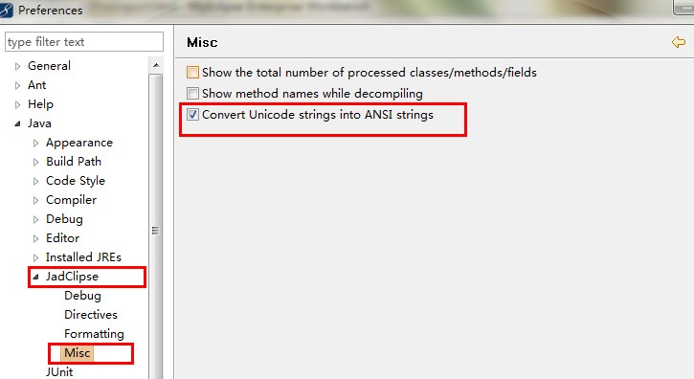Enable Show total number of processed classes checkbox
This screenshot has height=379, width=694.
click(x=192, y=72)
